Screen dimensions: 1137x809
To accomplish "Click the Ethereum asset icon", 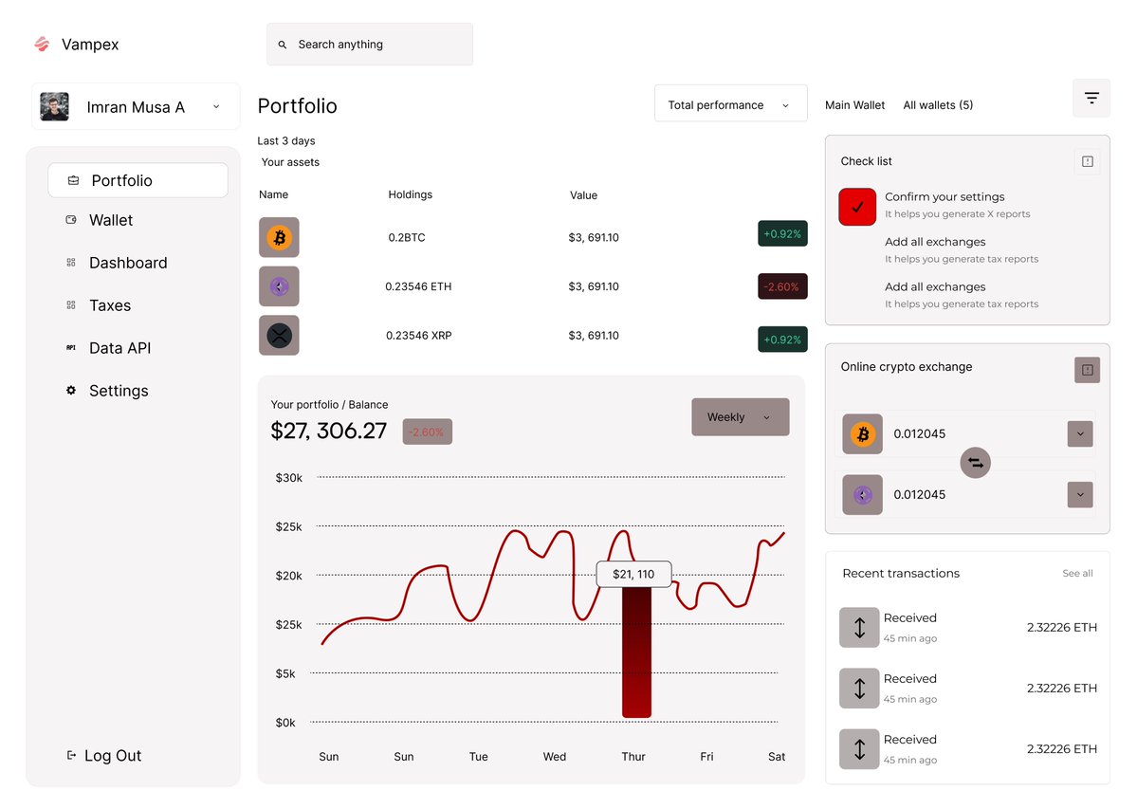I will pos(279,285).
